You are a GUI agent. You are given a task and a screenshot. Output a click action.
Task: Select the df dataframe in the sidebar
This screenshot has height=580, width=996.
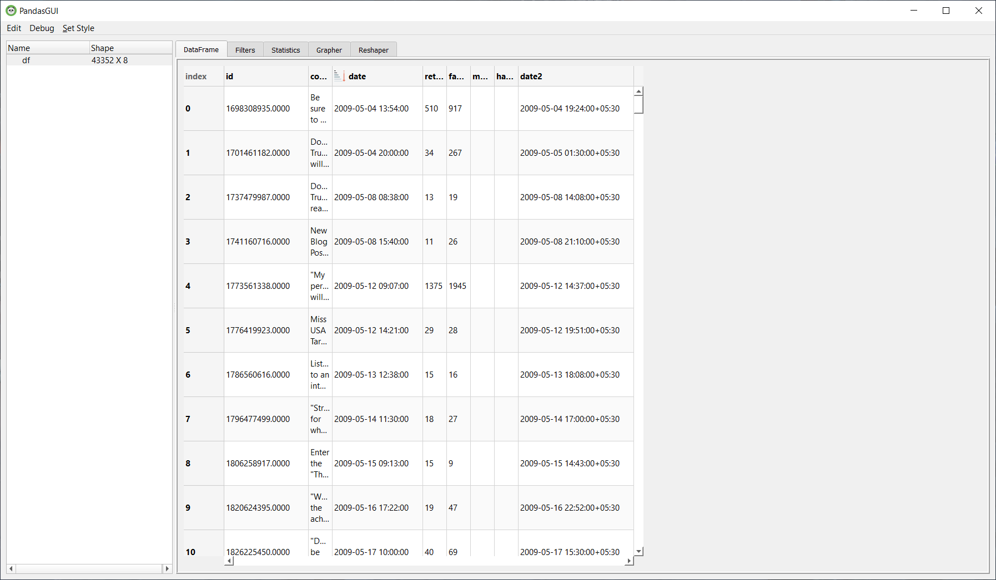tap(26, 60)
